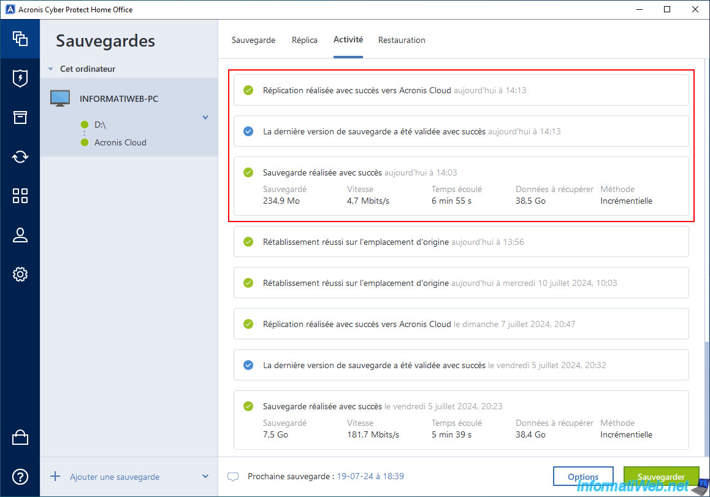Click the green Sauvegarder button
The image size is (710, 497).
[661, 477]
